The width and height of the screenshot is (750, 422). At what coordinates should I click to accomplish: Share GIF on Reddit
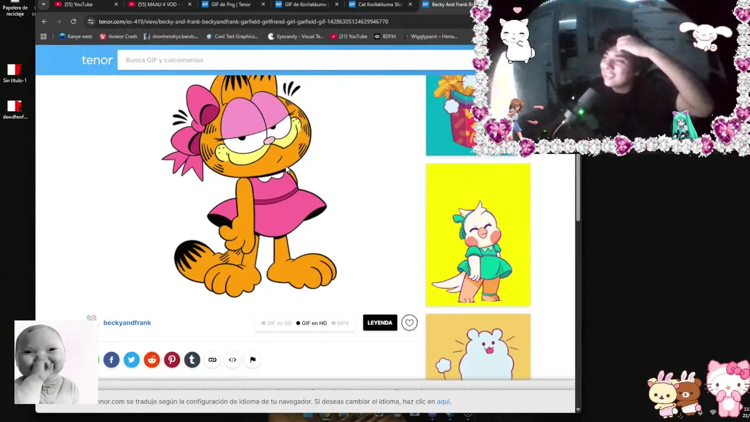pos(152,360)
